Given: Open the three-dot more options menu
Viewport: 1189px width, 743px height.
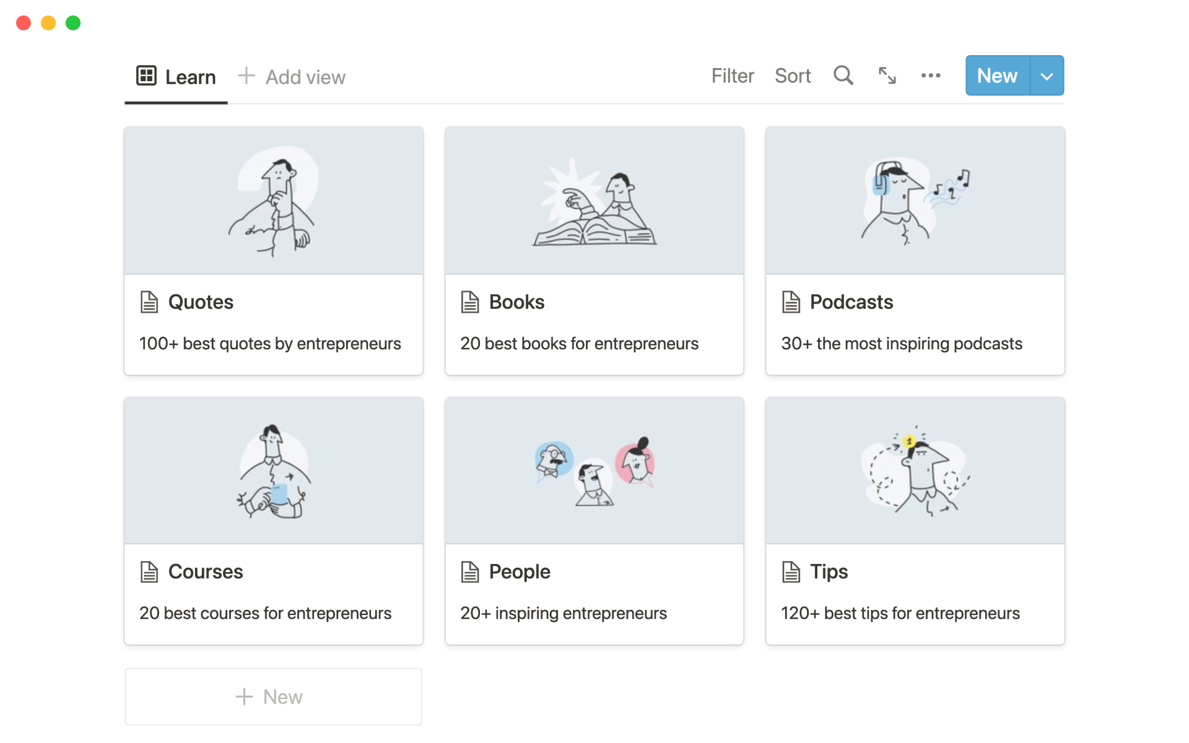Looking at the screenshot, I should point(930,76).
